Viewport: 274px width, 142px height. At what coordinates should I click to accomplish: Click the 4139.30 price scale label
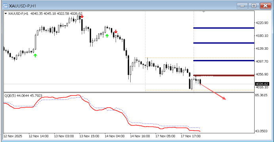pos(262,49)
